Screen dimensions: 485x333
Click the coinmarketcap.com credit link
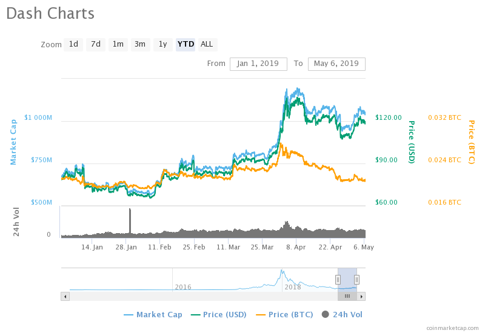[x=452, y=328]
